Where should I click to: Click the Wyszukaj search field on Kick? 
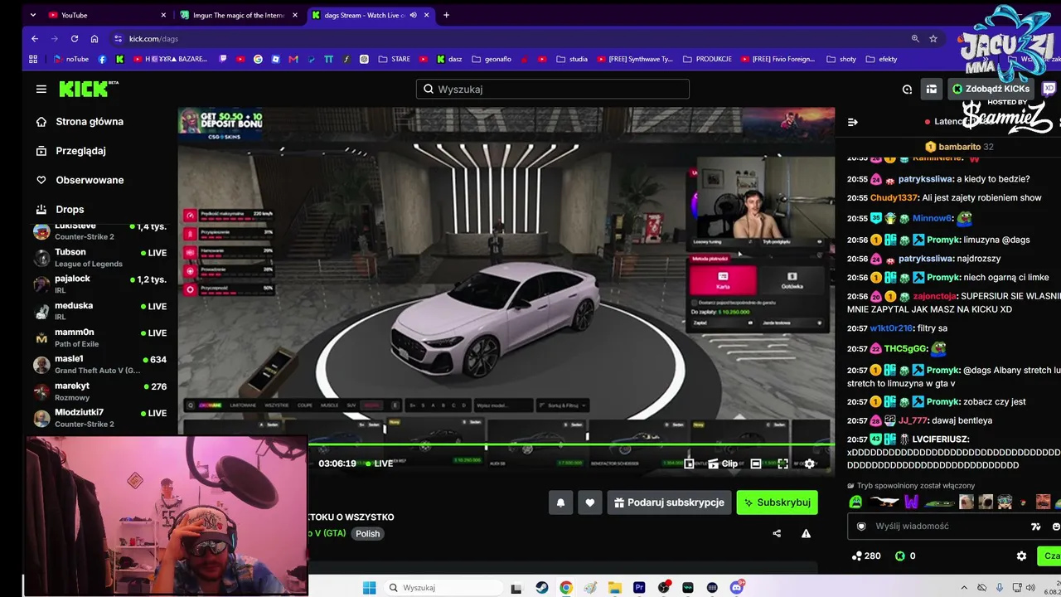point(553,89)
